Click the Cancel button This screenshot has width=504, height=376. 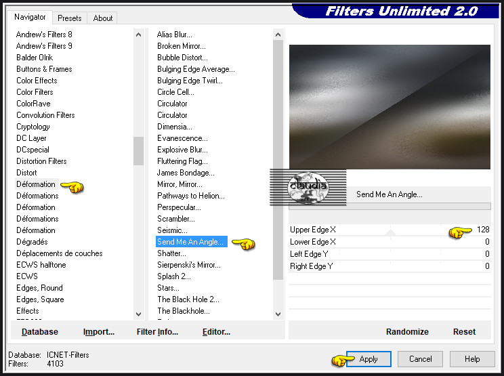(x=421, y=359)
